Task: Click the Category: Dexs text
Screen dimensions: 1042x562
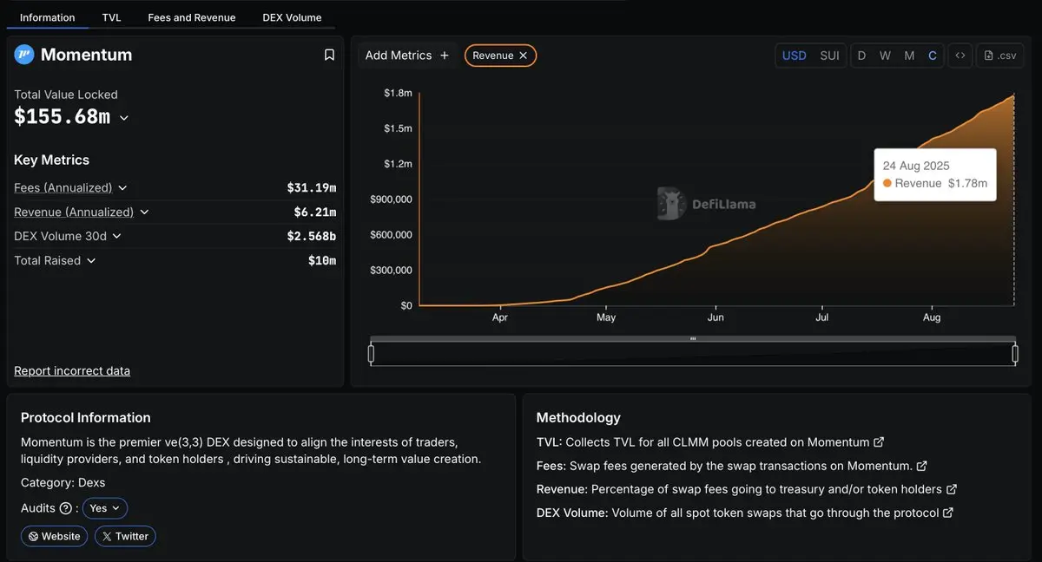Action: (x=63, y=482)
